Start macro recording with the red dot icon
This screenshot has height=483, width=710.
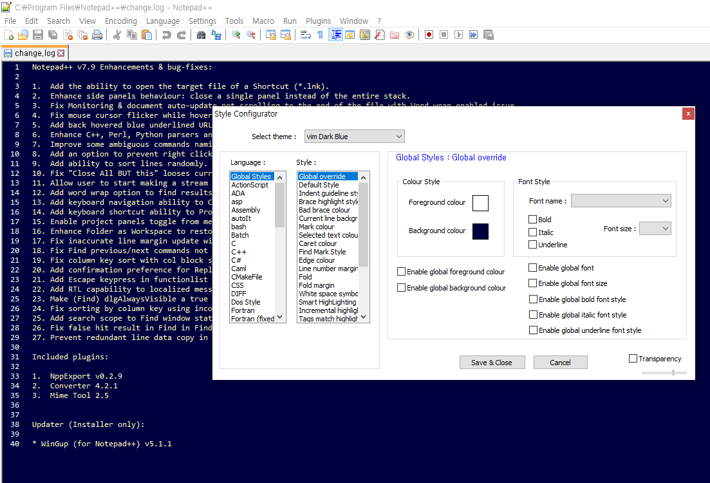(429, 35)
